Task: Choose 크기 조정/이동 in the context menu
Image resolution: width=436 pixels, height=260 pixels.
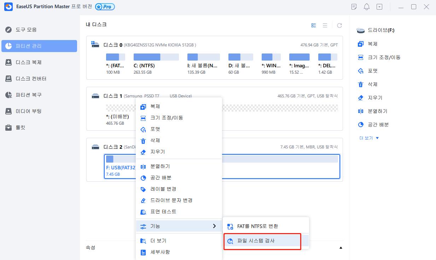Action: coord(179,118)
